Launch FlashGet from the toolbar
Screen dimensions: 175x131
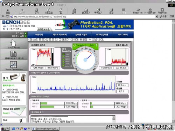click(x=162, y=10)
